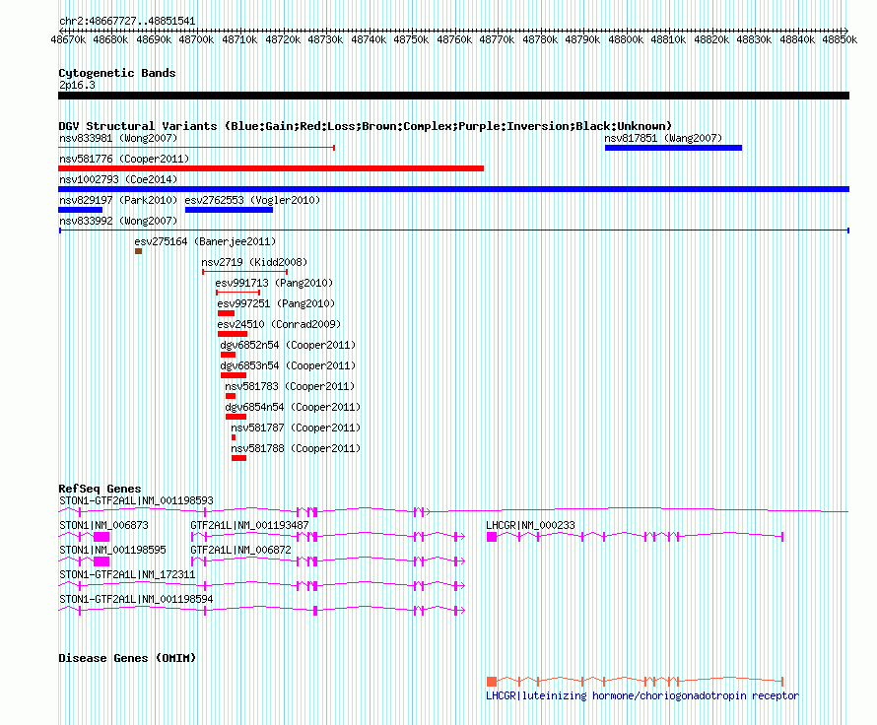Viewport: 877px width, 725px height.
Task: Click the DGV Structural Variants track heading
Action: pos(366,126)
